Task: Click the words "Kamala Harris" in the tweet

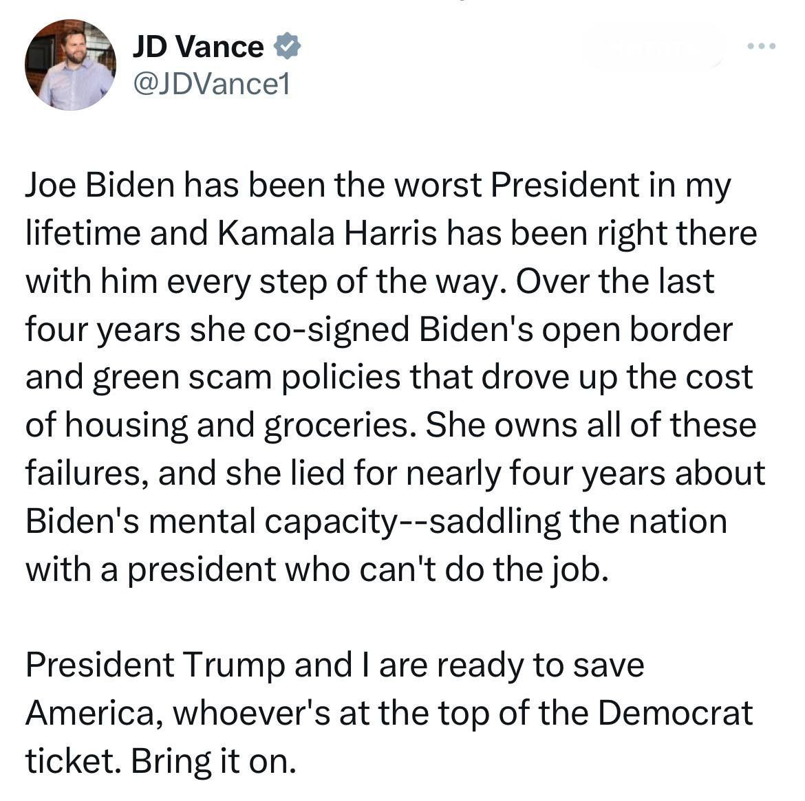Action: point(328,234)
